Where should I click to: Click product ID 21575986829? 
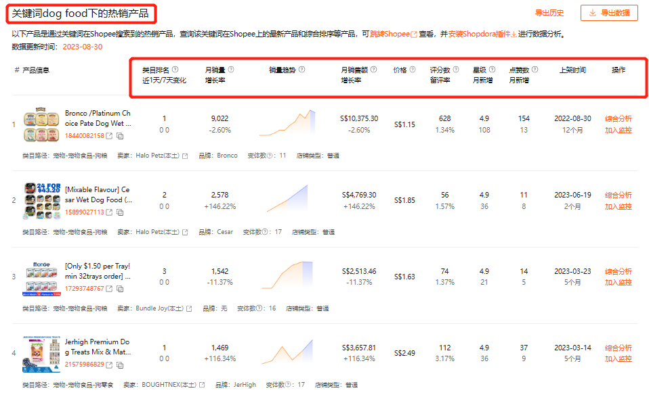(85, 365)
